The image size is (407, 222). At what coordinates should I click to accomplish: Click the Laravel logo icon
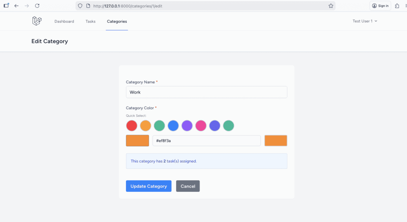[37, 21]
